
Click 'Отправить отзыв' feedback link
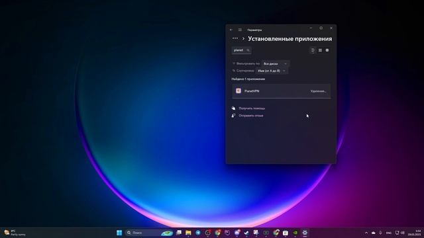click(250, 116)
